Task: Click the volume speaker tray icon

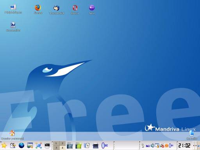Action: pos(152,146)
